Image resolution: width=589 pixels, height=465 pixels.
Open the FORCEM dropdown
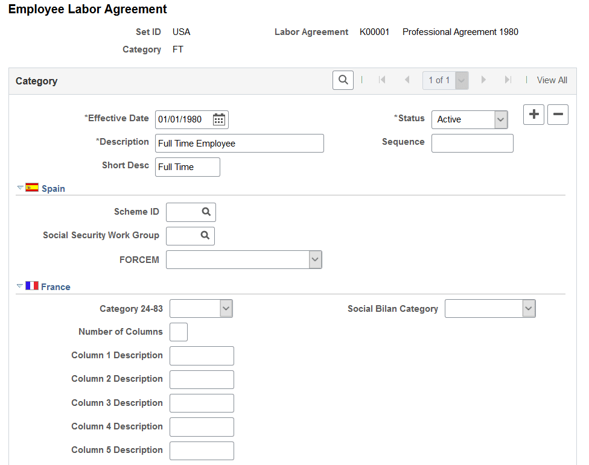coord(315,259)
